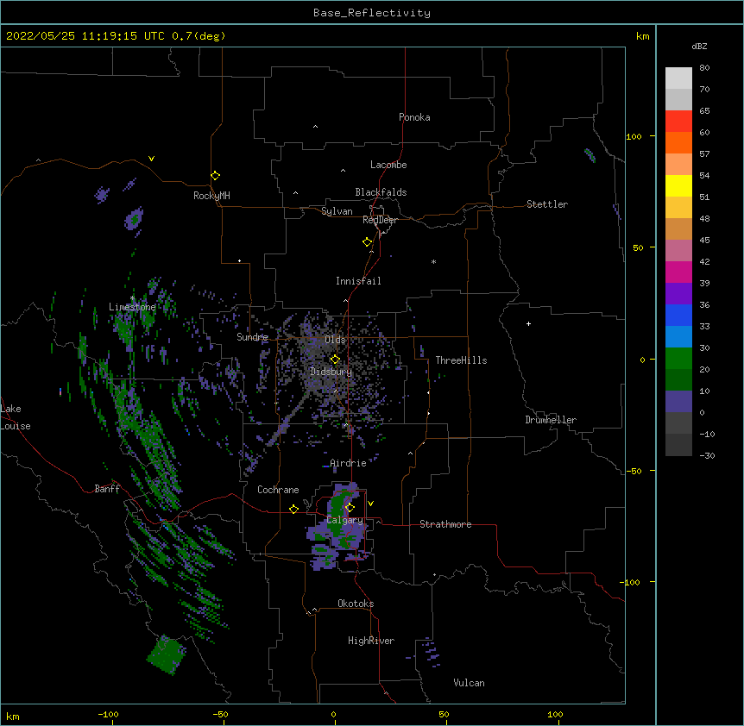Click the dBZ legend heading
The height and width of the screenshot is (726, 744).
pos(699,46)
